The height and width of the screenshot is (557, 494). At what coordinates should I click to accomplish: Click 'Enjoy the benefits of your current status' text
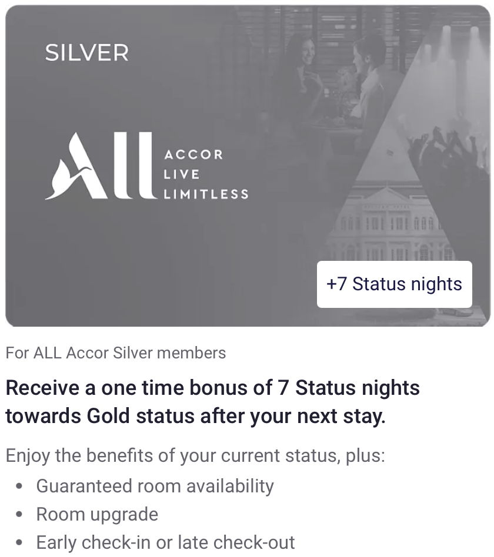pos(195,455)
